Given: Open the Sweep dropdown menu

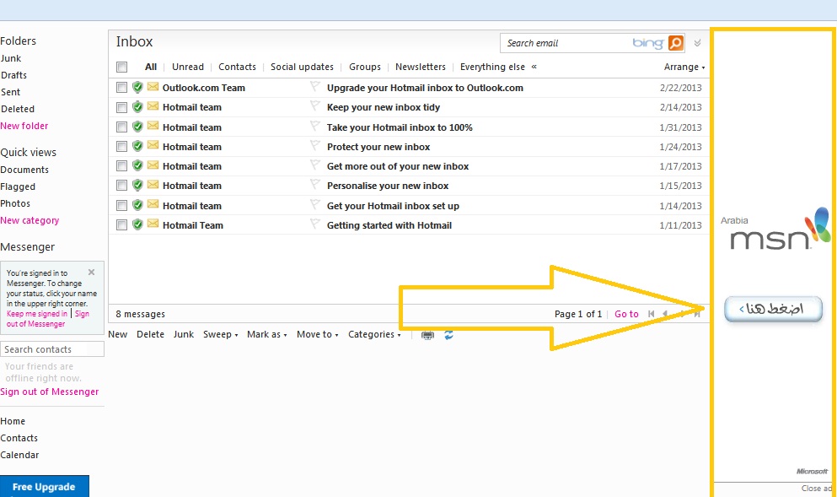Looking at the screenshot, I should click(x=221, y=334).
